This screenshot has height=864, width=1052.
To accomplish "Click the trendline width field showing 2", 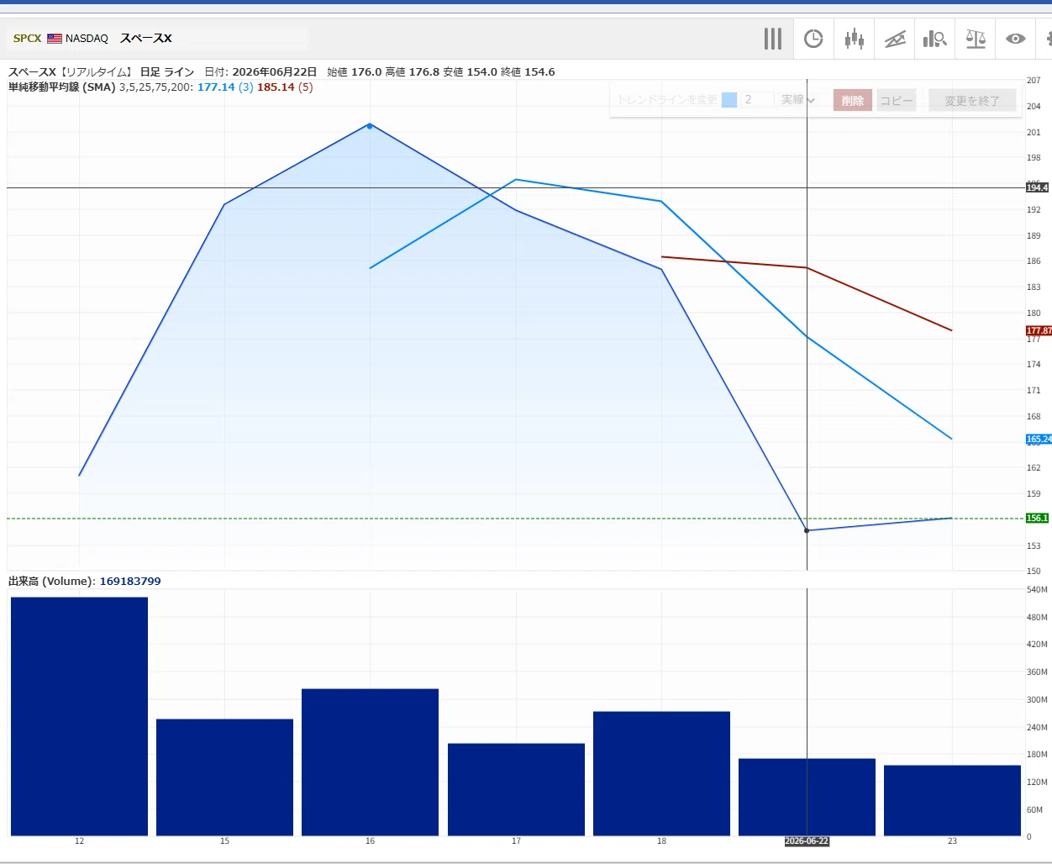I will point(757,100).
